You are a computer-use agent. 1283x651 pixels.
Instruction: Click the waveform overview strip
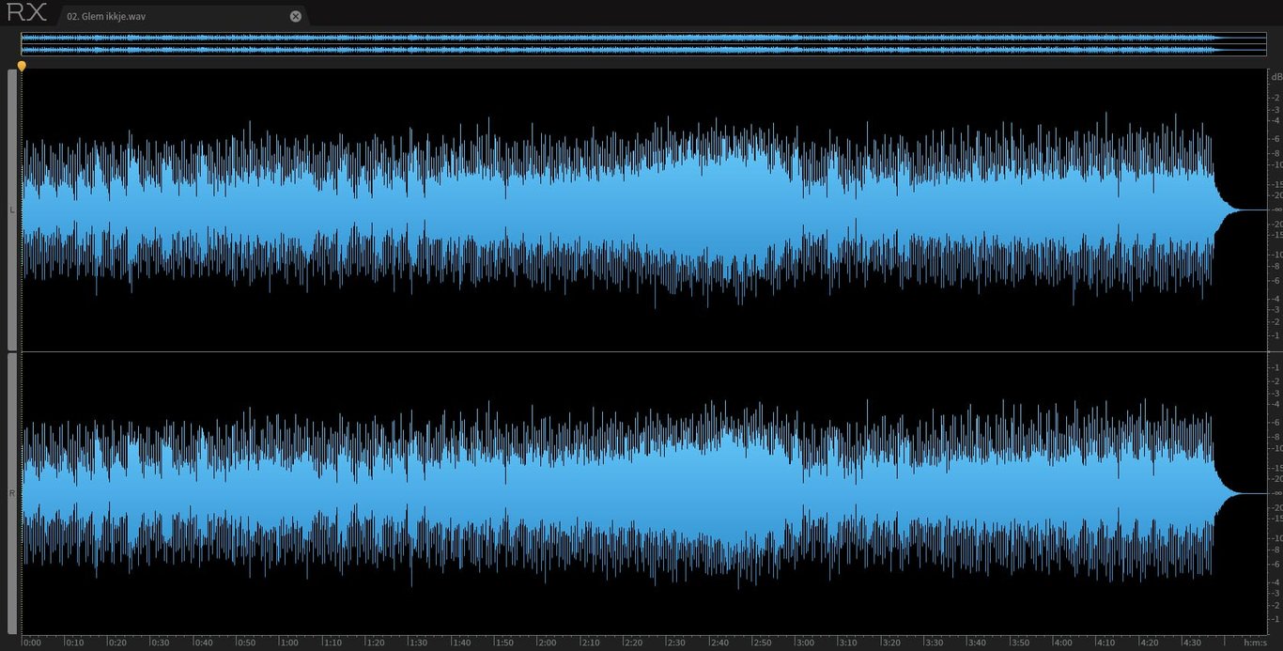(642, 44)
